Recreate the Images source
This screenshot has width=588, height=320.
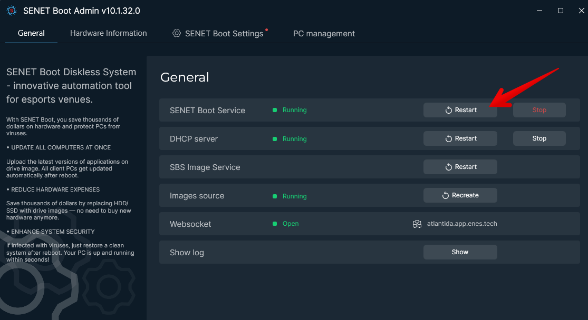click(460, 195)
